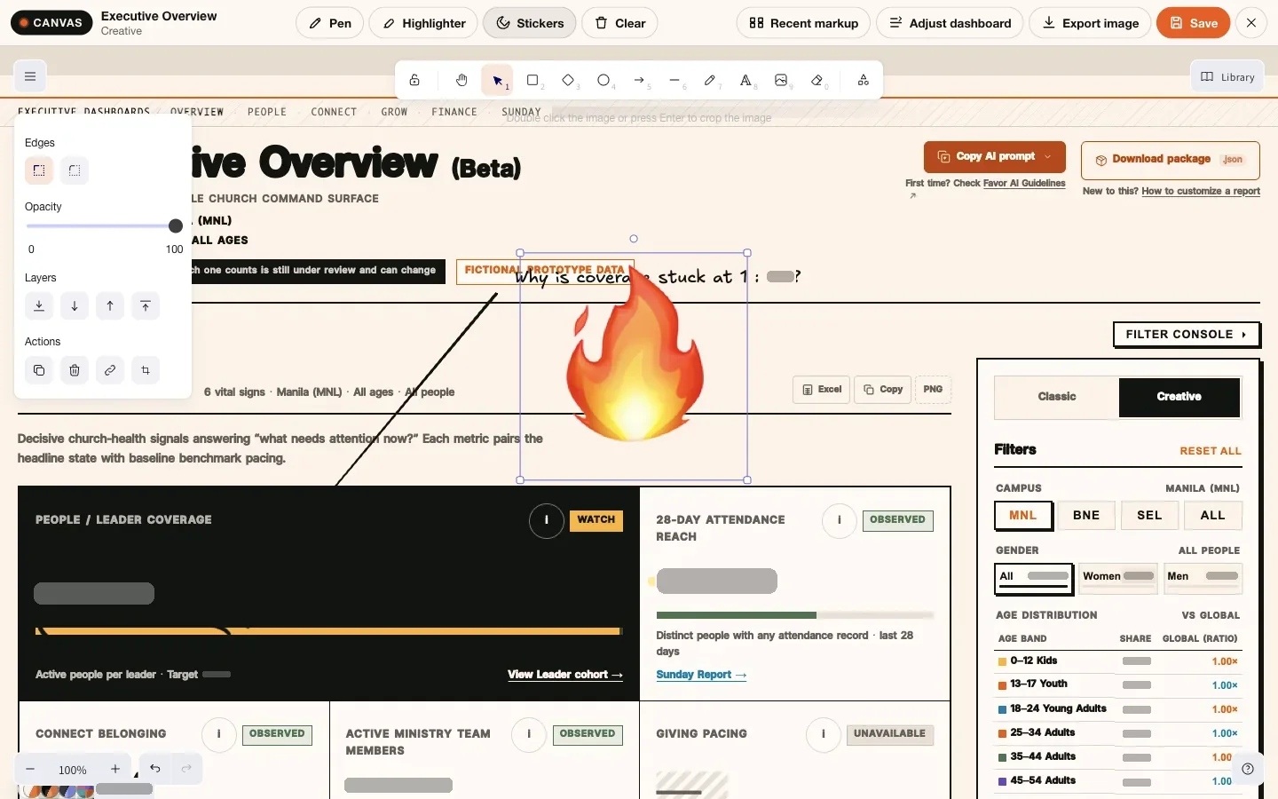Open the Grow dashboard tab

tap(394, 112)
